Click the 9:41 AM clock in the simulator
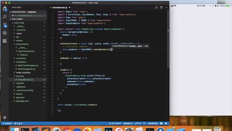Viewport: 232px width, 131px height. (x=201, y=6)
